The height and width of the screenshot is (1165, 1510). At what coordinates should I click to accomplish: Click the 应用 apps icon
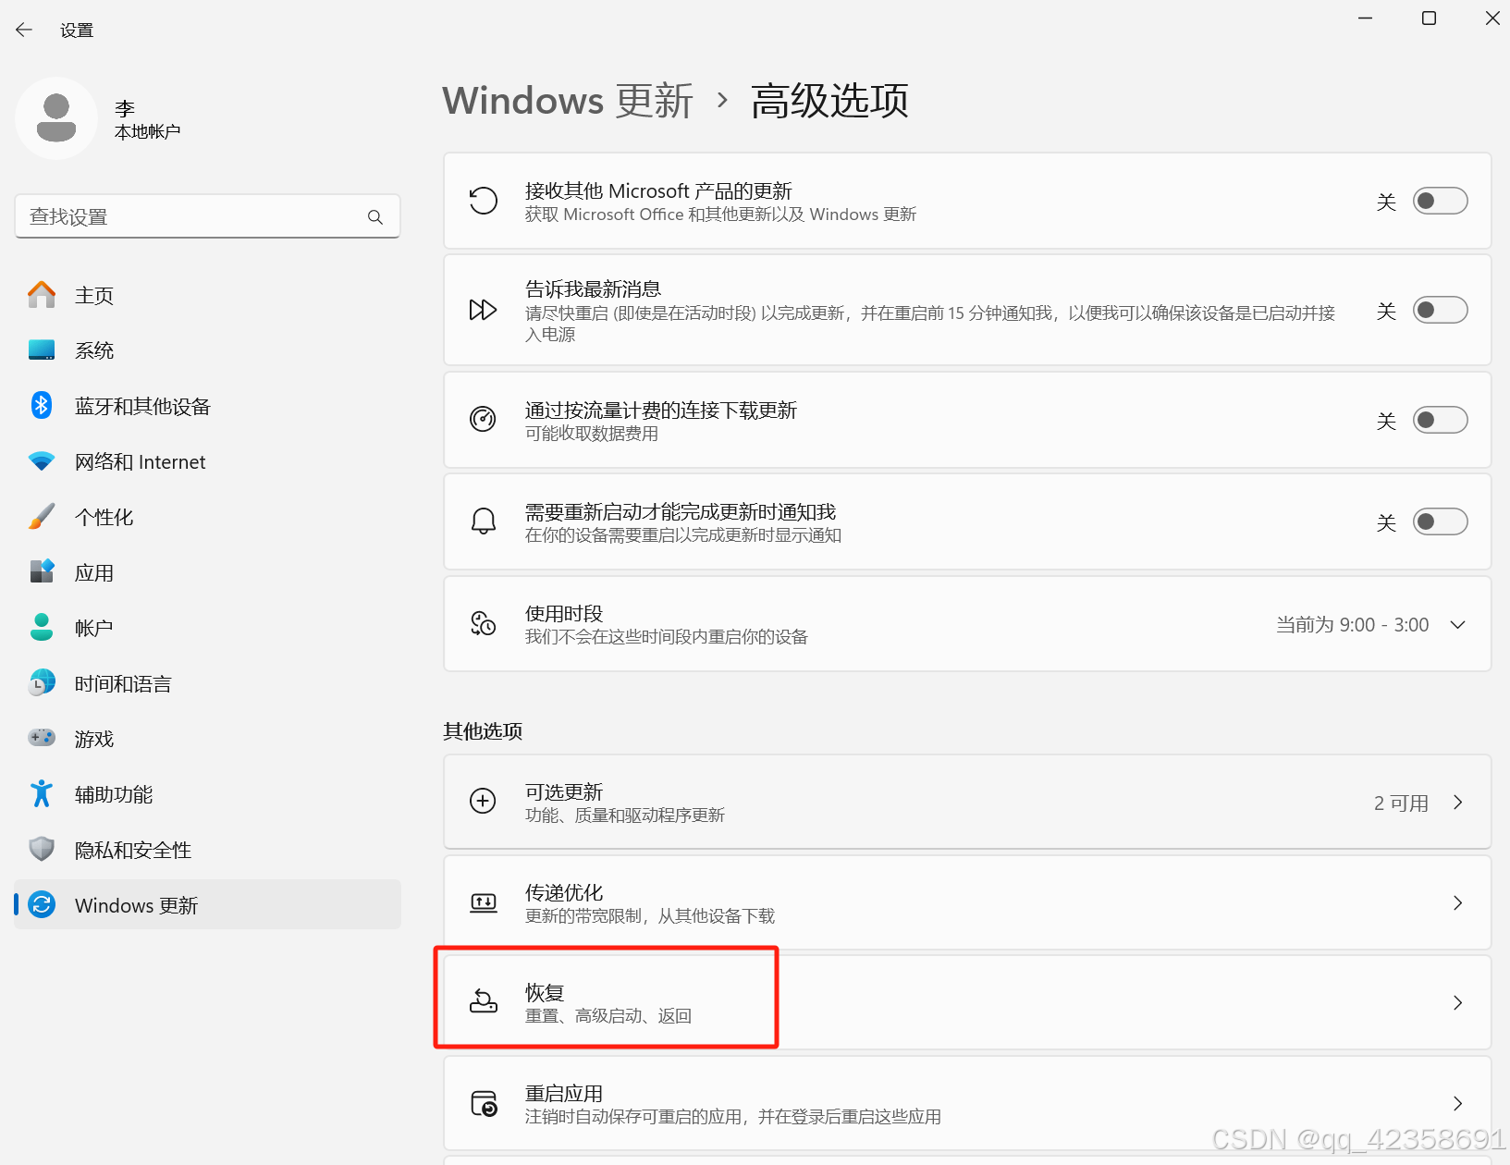[x=42, y=572]
